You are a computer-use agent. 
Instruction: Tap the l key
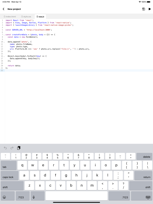point(108,176)
